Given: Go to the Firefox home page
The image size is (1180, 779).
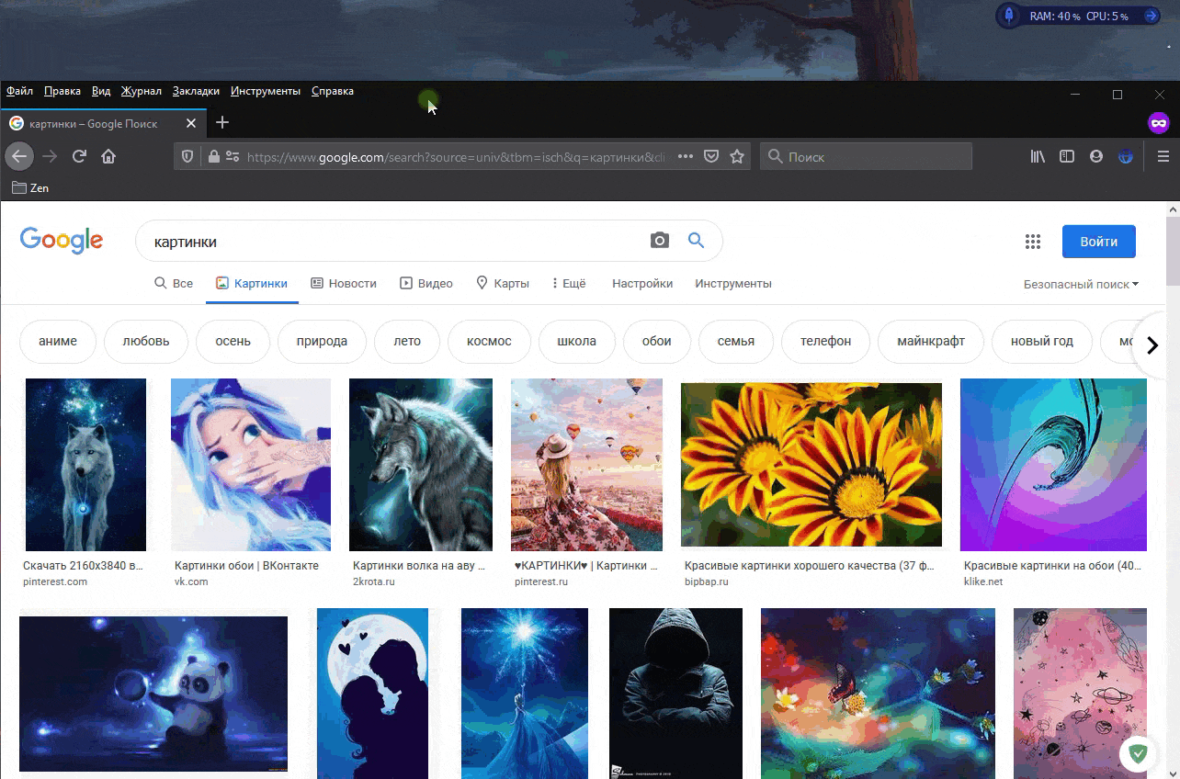Looking at the screenshot, I should click(108, 157).
